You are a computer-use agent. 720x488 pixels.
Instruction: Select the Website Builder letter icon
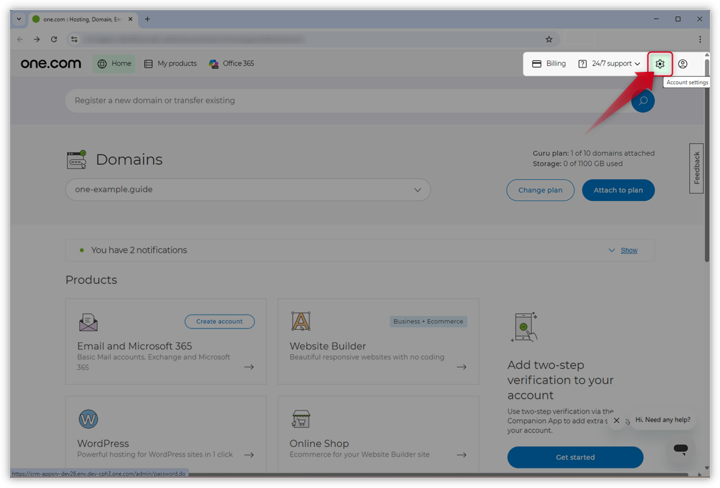301,320
